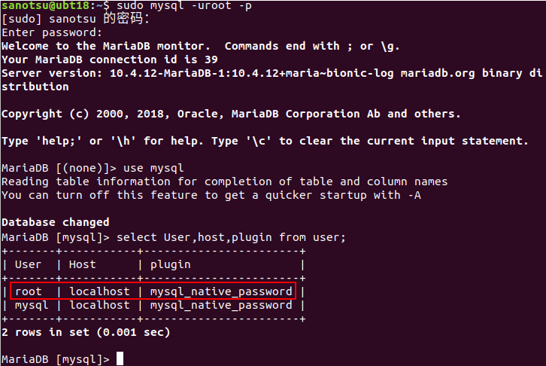Click the "Database changed" message
546x366 pixels.
click(55, 222)
